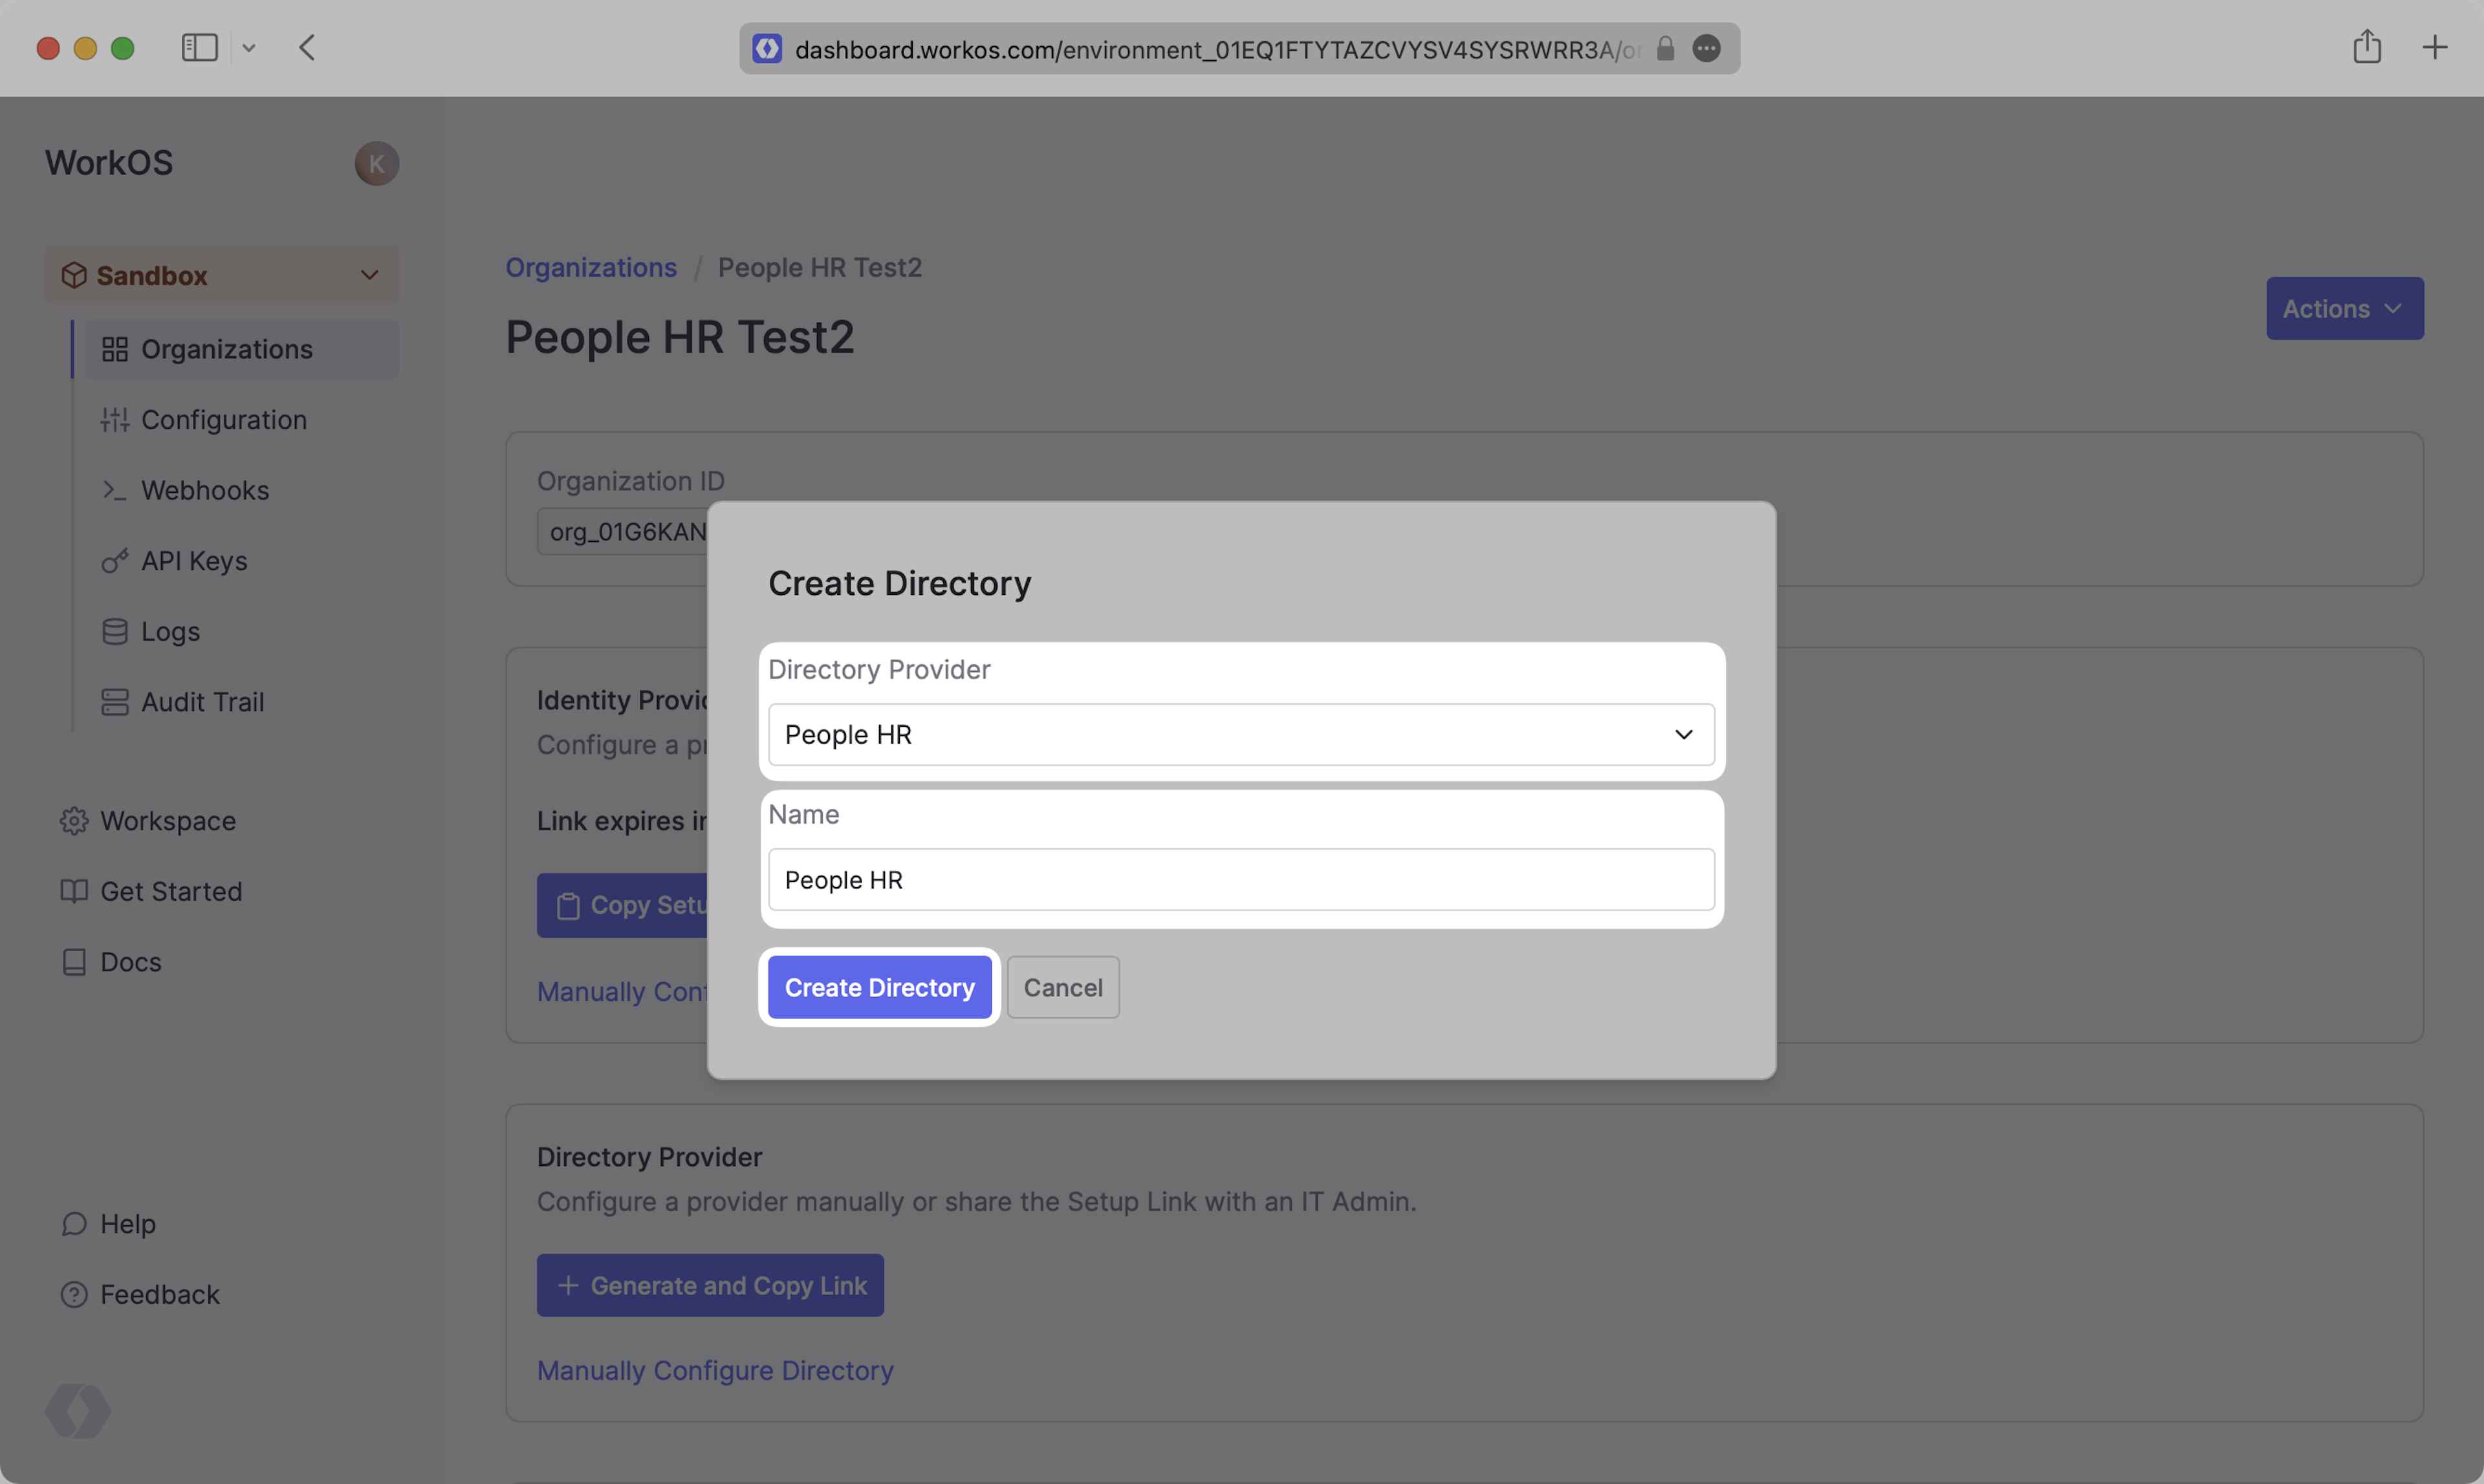Click the user avatar K icon
Viewport: 2484px width, 1484px height.
(x=376, y=164)
